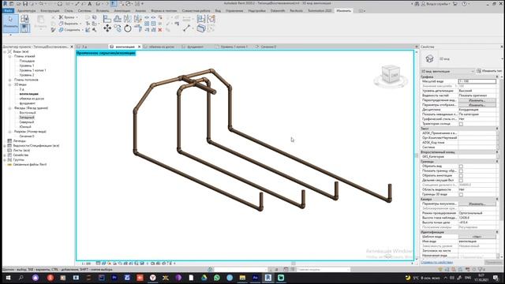Image resolution: width=505 pixels, height=284 pixels.
Task: Click the Rotate tool icon
Action: click(x=128, y=28)
